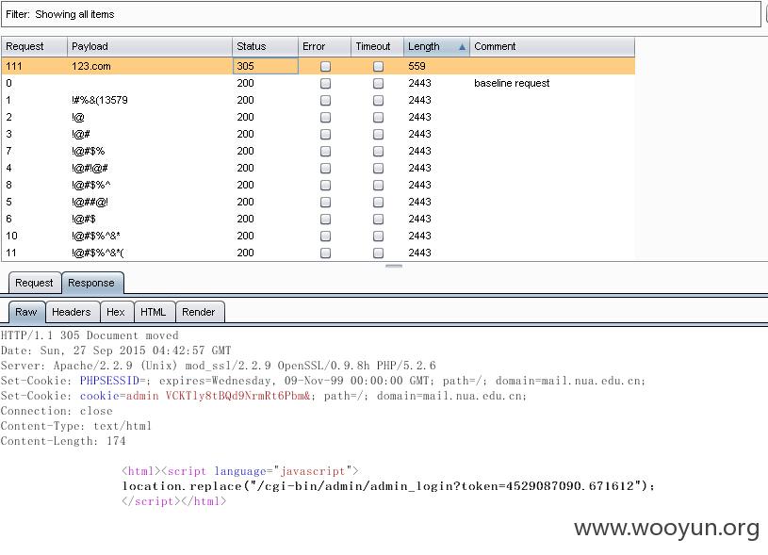Select the row with payload !@#$%^&*(
The image size is (768, 555).
318,253
